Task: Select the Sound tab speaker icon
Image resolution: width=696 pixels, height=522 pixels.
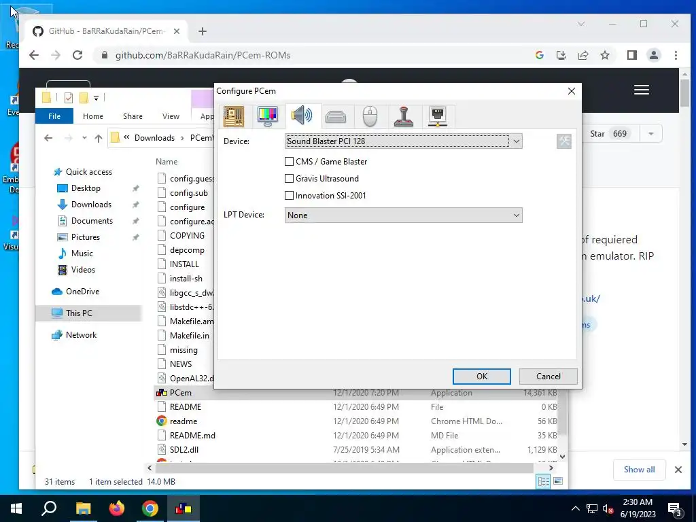Action: pyautogui.click(x=302, y=116)
